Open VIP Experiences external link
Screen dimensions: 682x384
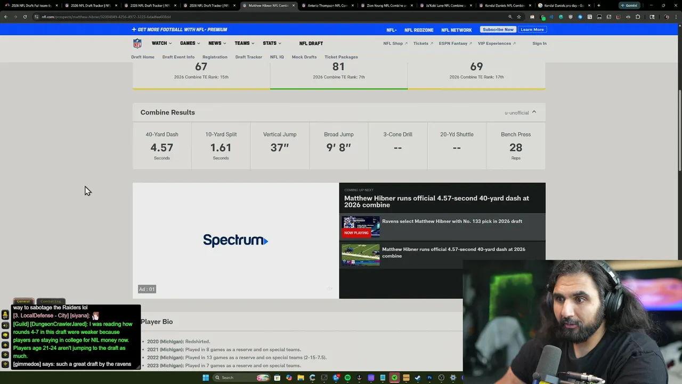pyautogui.click(x=497, y=43)
